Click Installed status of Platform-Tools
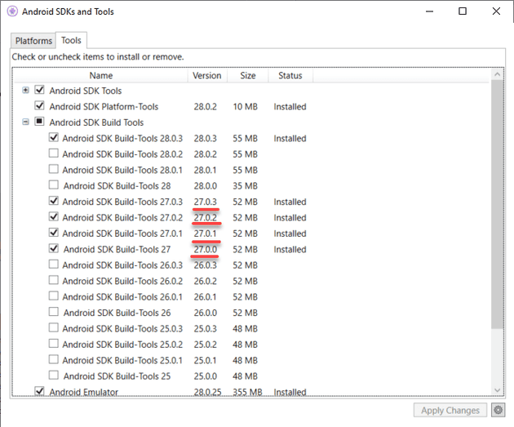 tap(290, 107)
